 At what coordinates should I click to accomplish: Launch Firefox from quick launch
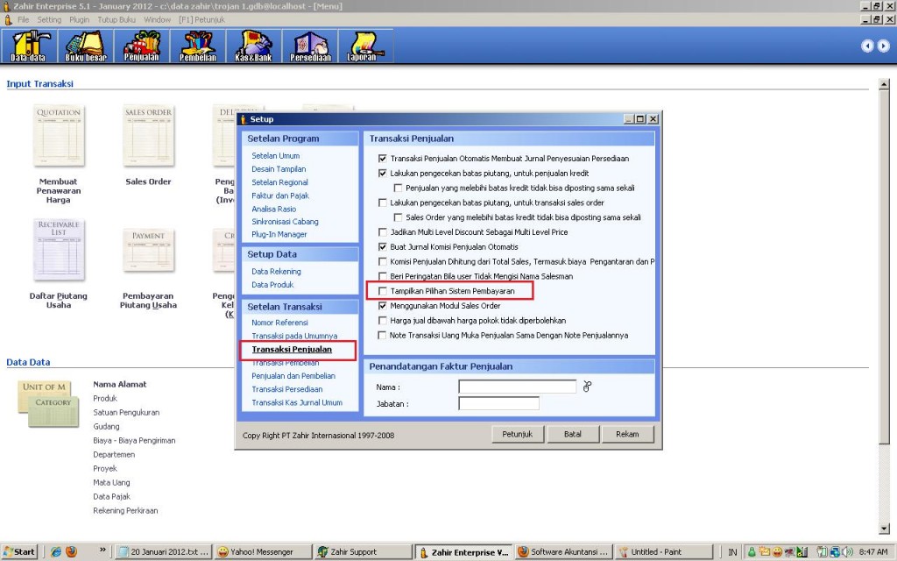coord(72,552)
